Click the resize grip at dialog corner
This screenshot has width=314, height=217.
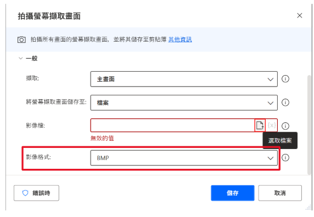point(309,207)
